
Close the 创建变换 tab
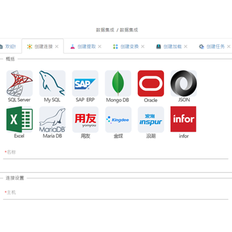tap(142, 46)
